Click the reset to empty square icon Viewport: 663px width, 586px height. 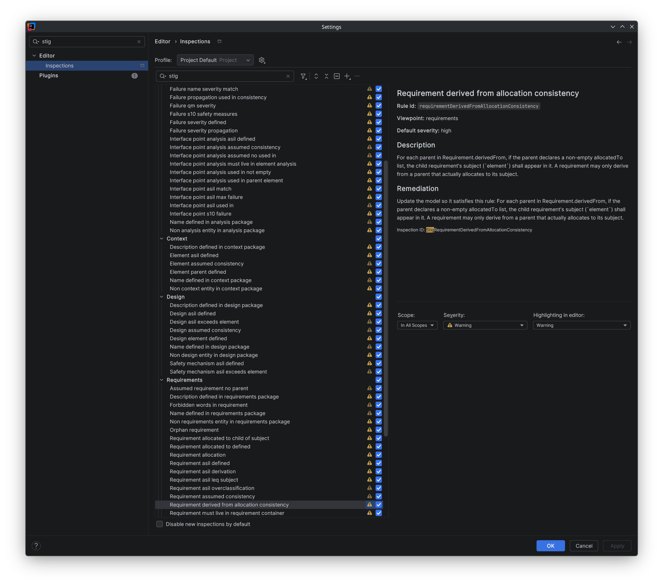337,76
